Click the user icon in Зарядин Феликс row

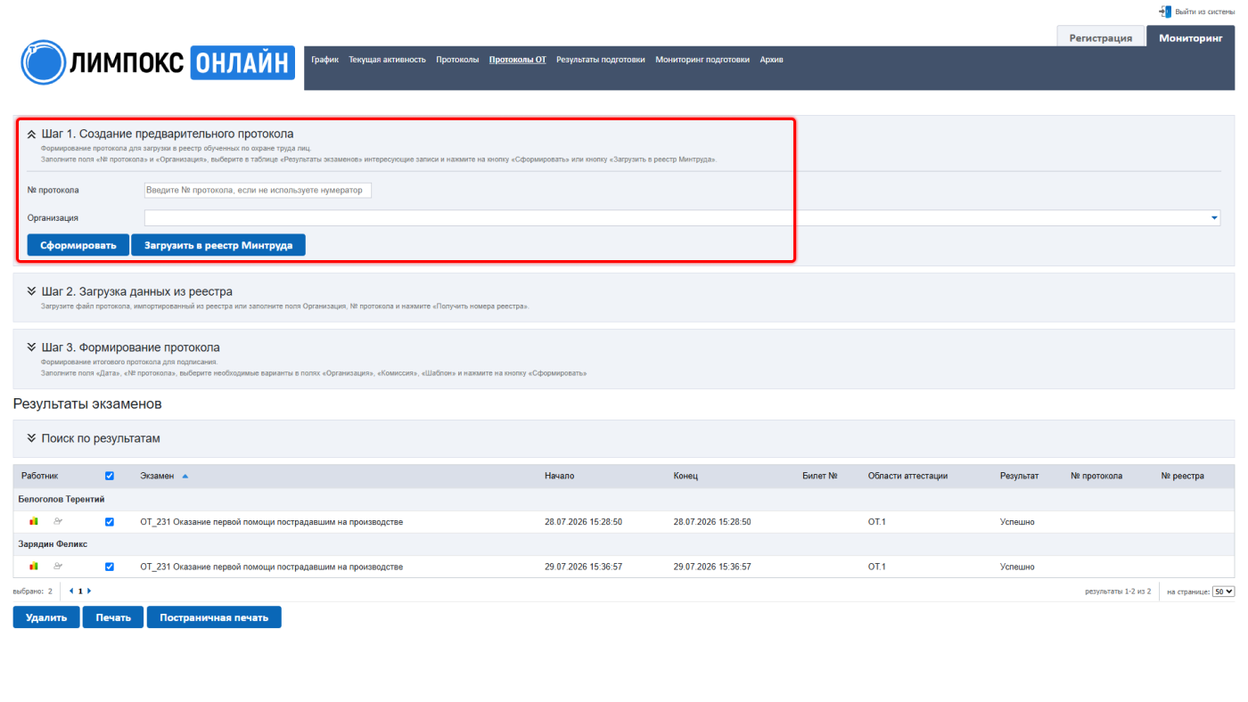(58, 566)
